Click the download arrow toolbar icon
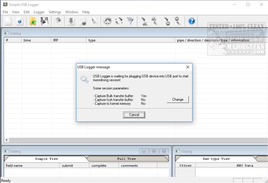Screen dimensions: 268x183 coord(71,21)
